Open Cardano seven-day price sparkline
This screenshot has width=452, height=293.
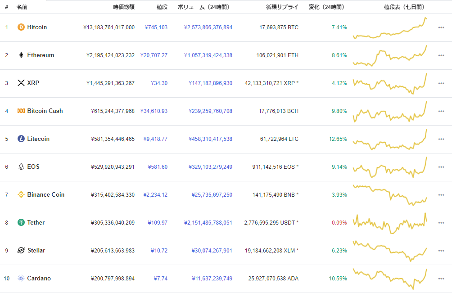click(390, 279)
